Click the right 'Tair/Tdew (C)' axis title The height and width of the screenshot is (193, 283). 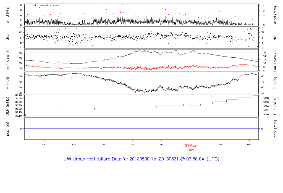tap(275, 60)
